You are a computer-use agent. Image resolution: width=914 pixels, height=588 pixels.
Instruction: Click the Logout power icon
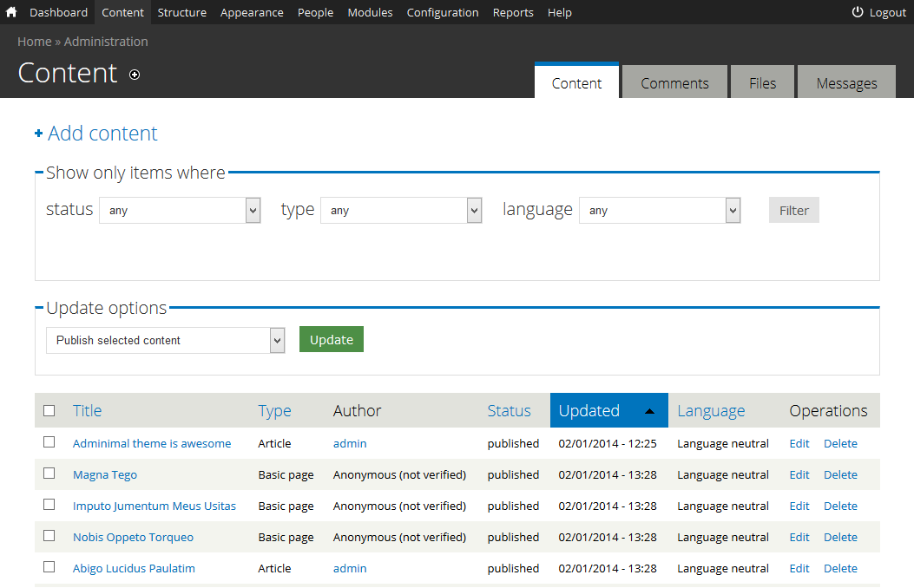[x=858, y=12]
